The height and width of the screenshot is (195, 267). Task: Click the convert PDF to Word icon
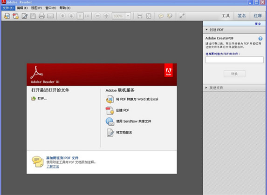(x=110, y=99)
